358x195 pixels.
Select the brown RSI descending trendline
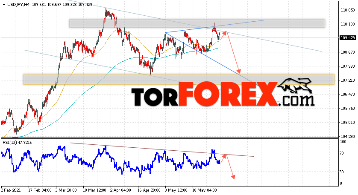coord(162,150)
